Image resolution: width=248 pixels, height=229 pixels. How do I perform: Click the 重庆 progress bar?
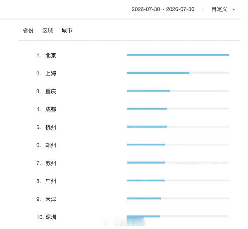pos(178,91)
